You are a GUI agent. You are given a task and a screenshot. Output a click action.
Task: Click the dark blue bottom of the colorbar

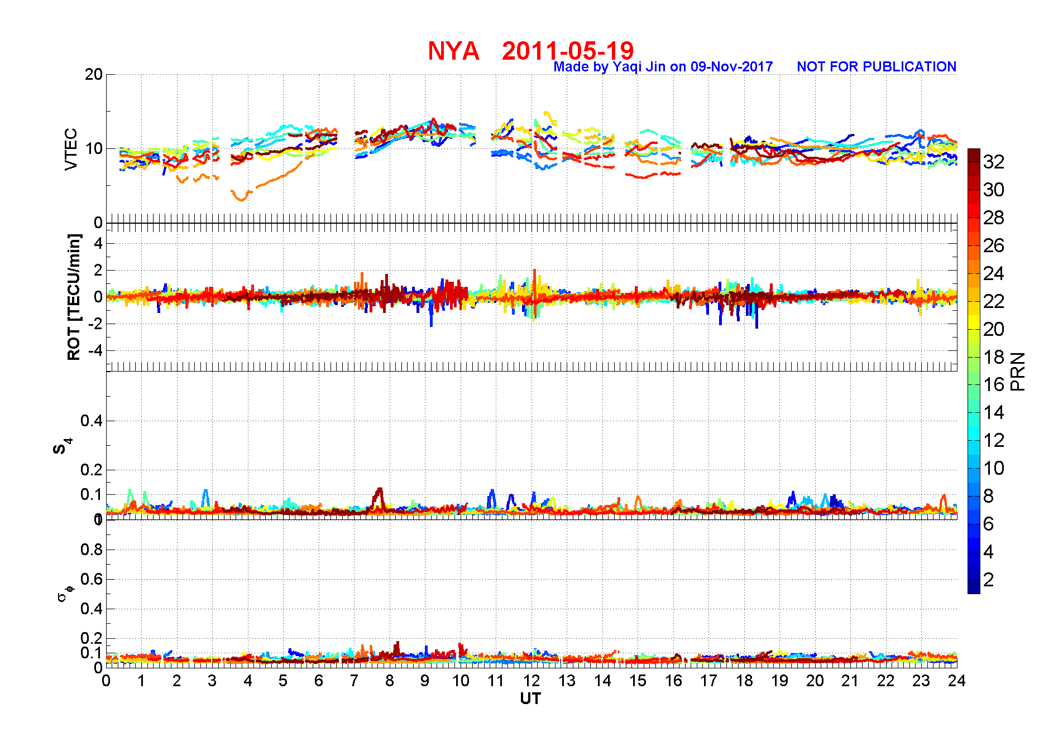click(x=974, y=587)
